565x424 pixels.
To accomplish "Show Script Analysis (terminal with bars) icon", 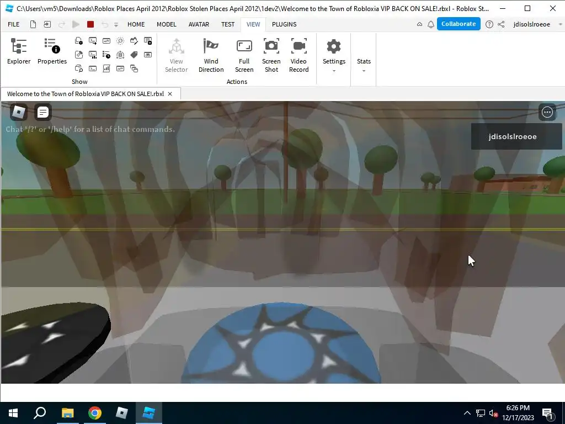I will coord(93,55).
